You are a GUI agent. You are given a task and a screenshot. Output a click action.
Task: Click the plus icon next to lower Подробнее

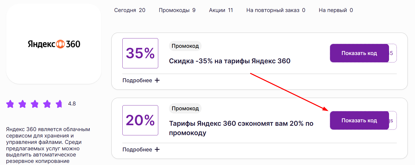pos(157,149)
